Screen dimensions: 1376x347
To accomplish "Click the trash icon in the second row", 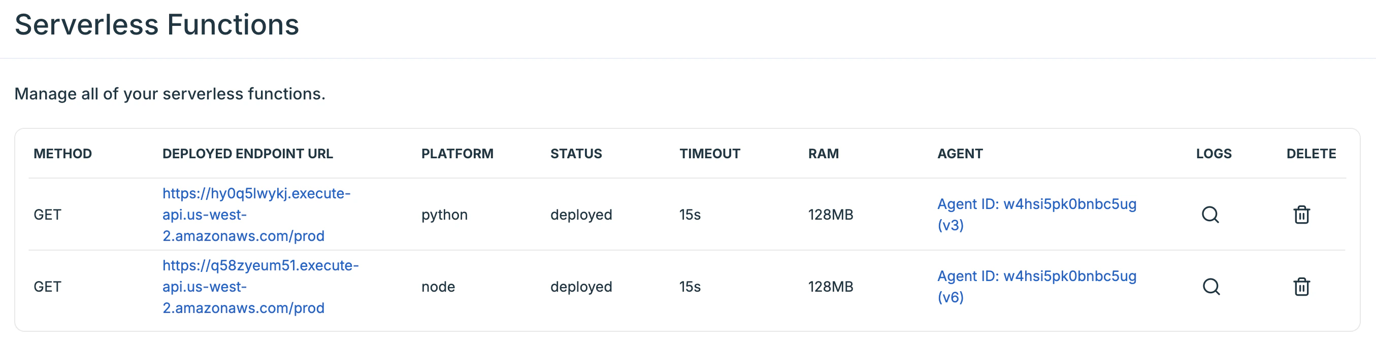I will coord(1302,287).
